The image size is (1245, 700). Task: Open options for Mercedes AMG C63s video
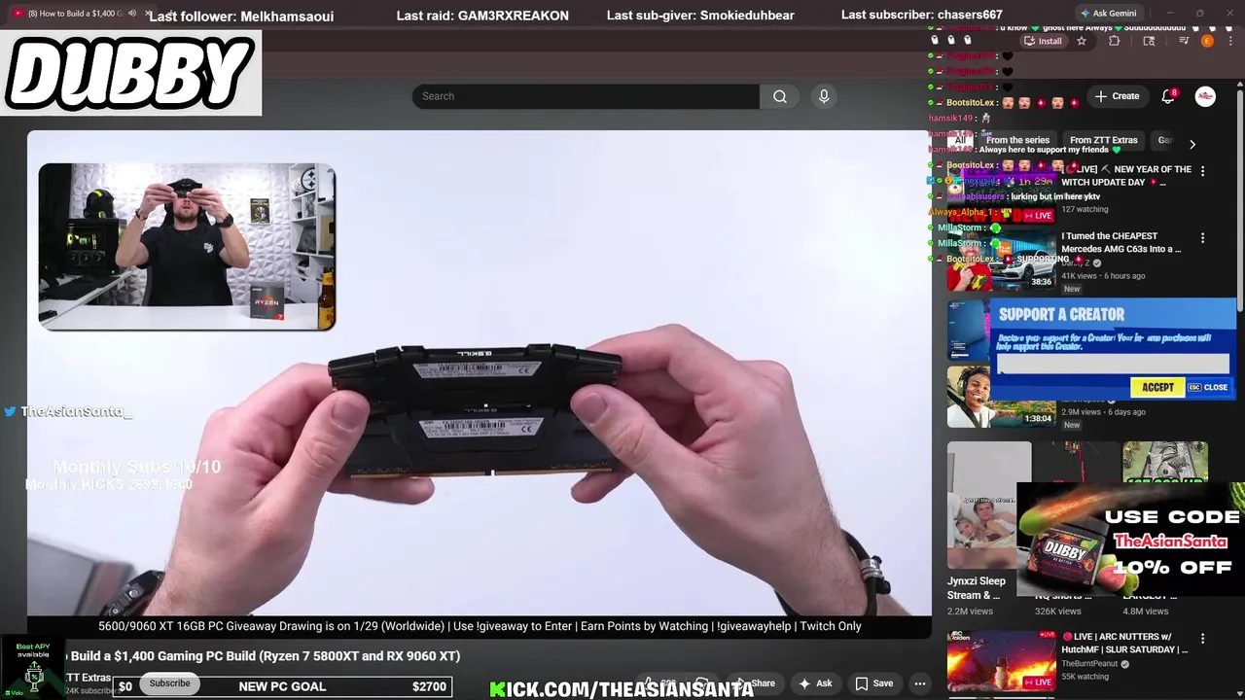pyautogui.click(x=1202, y=238)
